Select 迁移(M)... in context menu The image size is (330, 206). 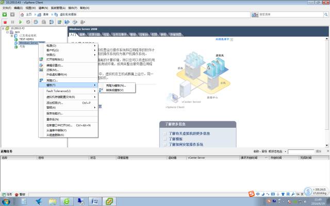click(x=69, y=70)
